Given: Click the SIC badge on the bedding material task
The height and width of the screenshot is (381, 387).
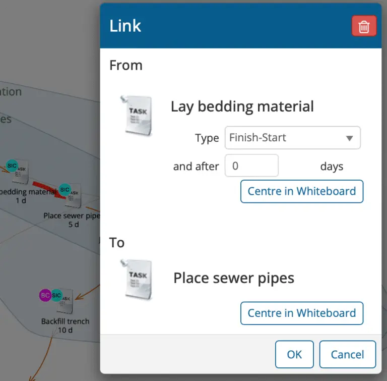Looking at the screenshot, I should [x=12, y=166].
